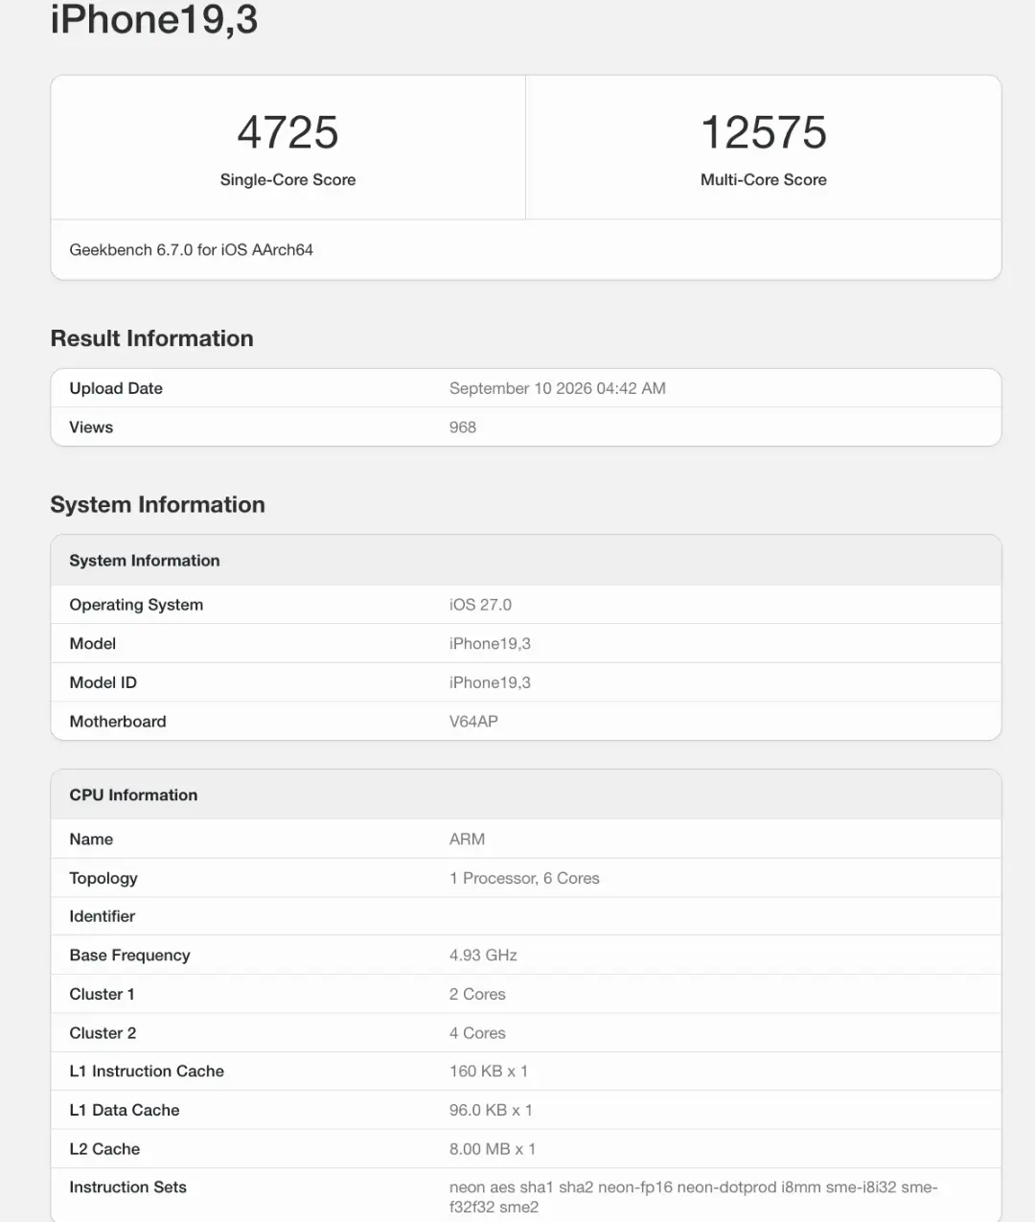Select the 4 Cores value

(477, 1033)
